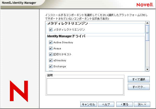
Task: Toggle the Active Directory driver checkbox
Action: pos(51,42)
